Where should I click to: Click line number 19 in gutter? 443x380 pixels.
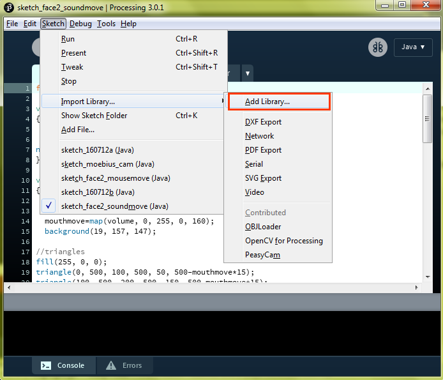click(26, 272)
